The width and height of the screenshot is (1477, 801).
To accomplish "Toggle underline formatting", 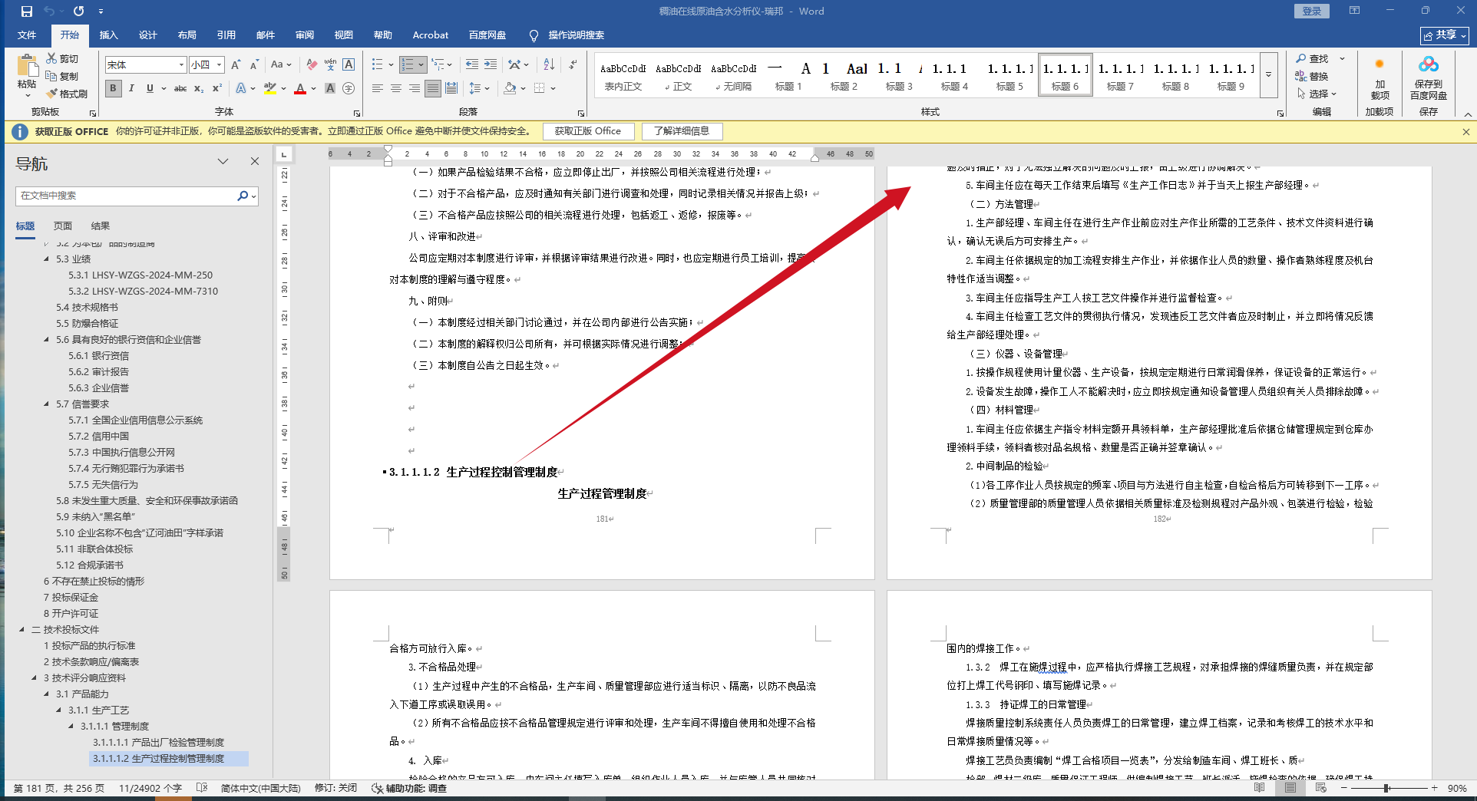I will coord(150,88).
